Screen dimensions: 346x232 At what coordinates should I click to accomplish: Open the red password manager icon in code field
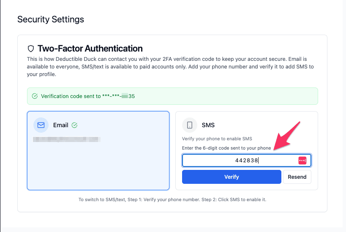click(x=302, y=161)
